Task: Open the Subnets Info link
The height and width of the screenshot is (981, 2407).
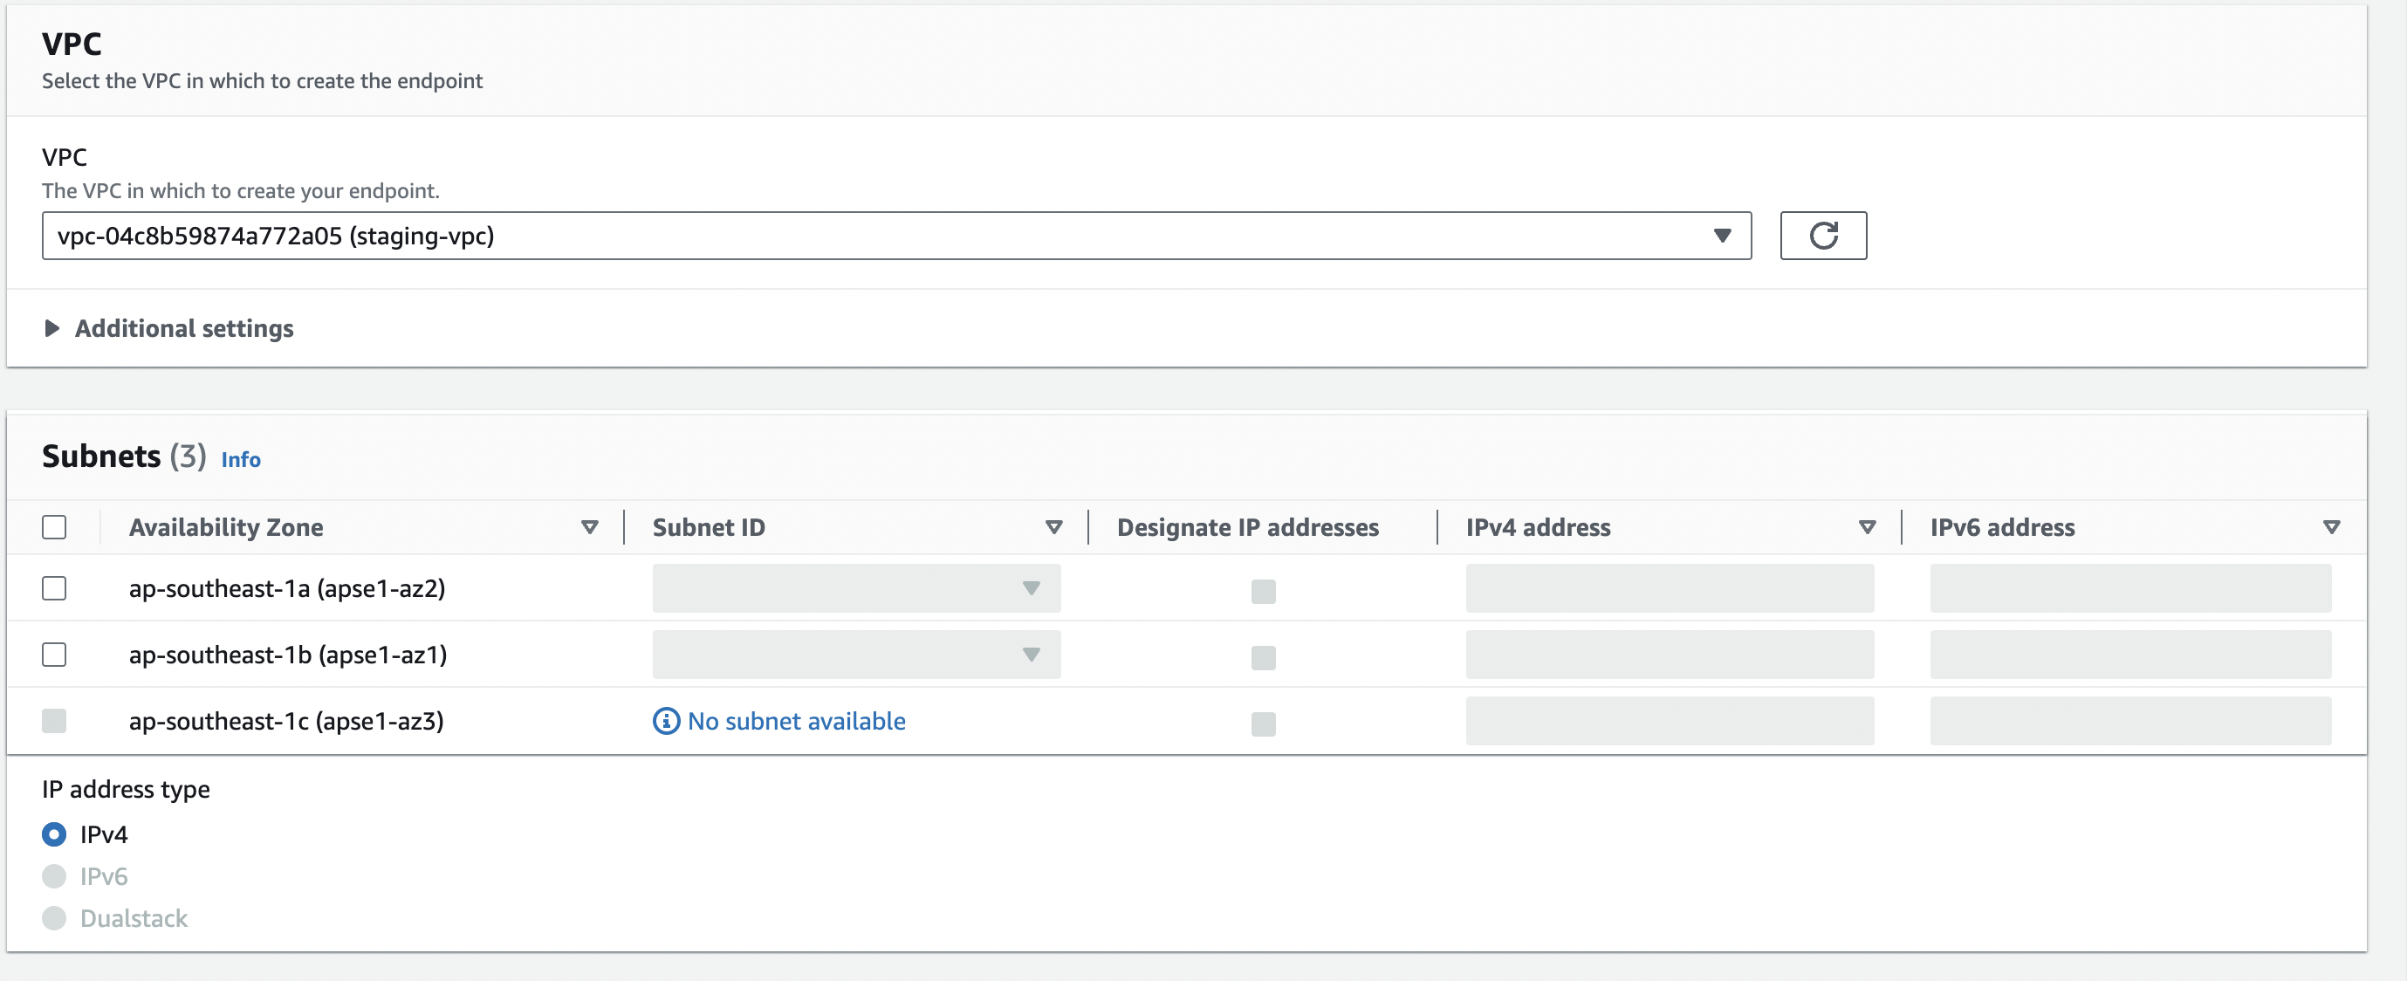Action: point(240,460)
